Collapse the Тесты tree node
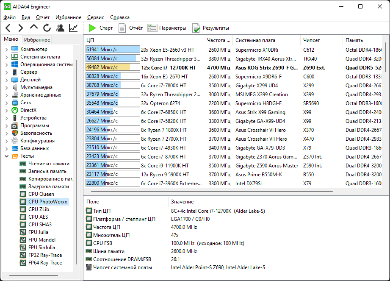The image size is (390, 281). click(6, 156)
